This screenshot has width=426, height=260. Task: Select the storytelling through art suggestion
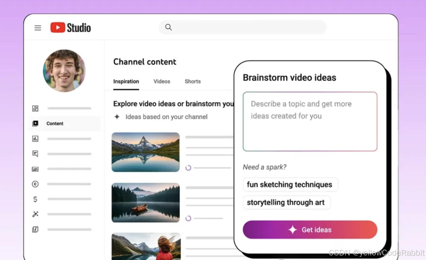(287, 203)
